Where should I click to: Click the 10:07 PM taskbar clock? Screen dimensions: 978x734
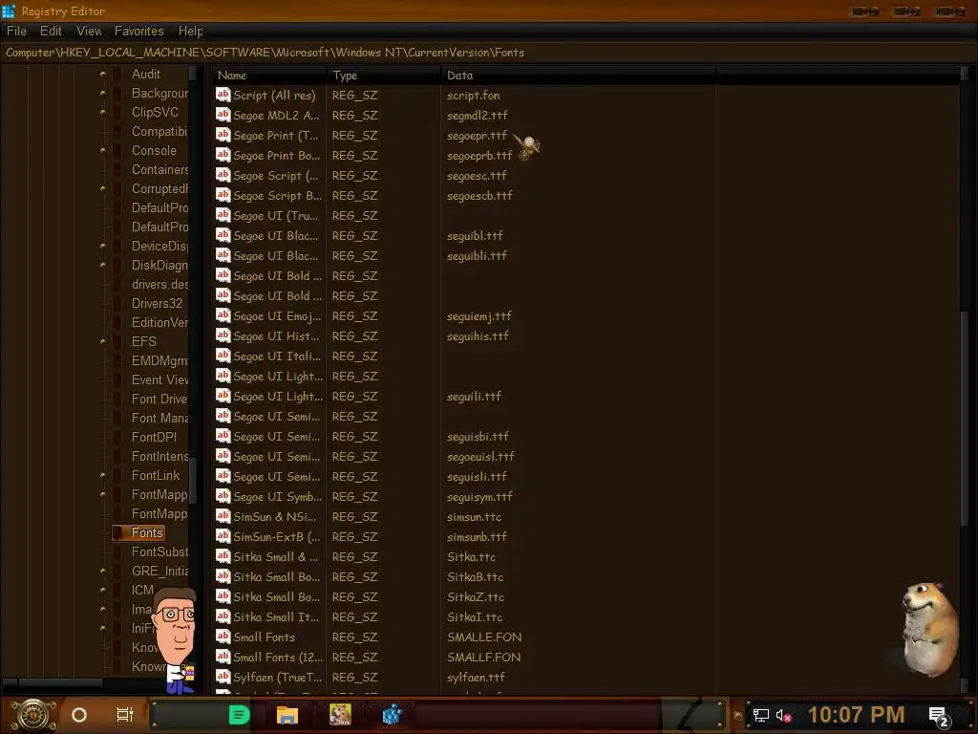(x=857, y=715)
